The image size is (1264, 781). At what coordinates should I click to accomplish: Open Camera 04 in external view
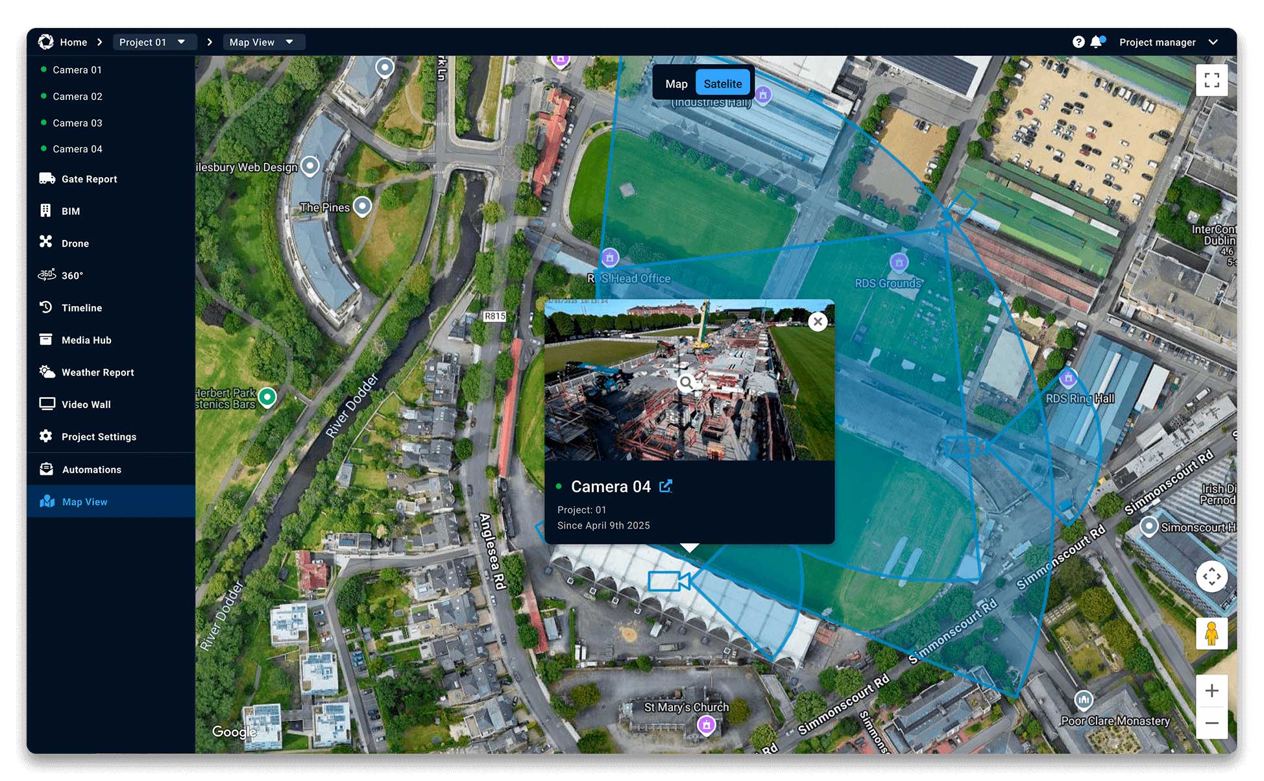coord(666,486)
